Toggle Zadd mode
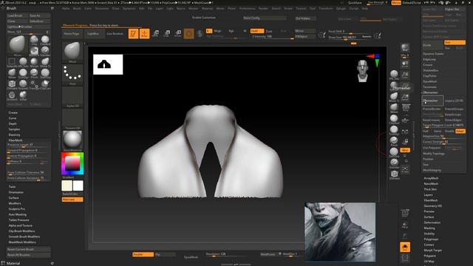 coord(257,31)
